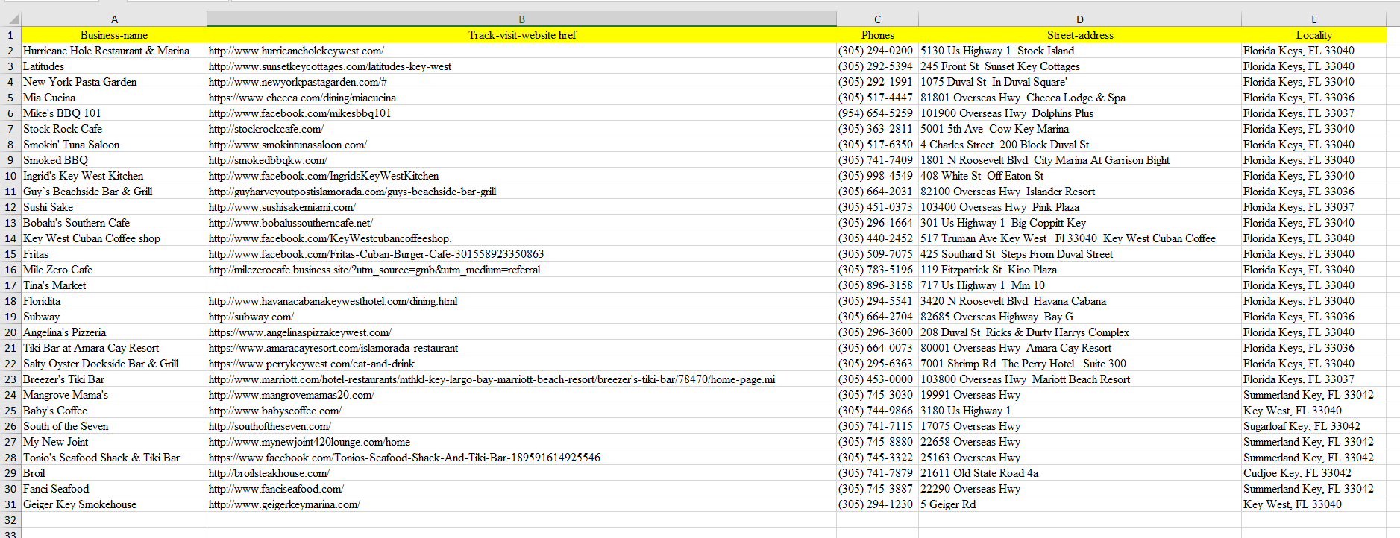This screenshot has height=538, width=1400.
Task: Select phone number (305) 998-4549
Action: (x=877, y=176)
